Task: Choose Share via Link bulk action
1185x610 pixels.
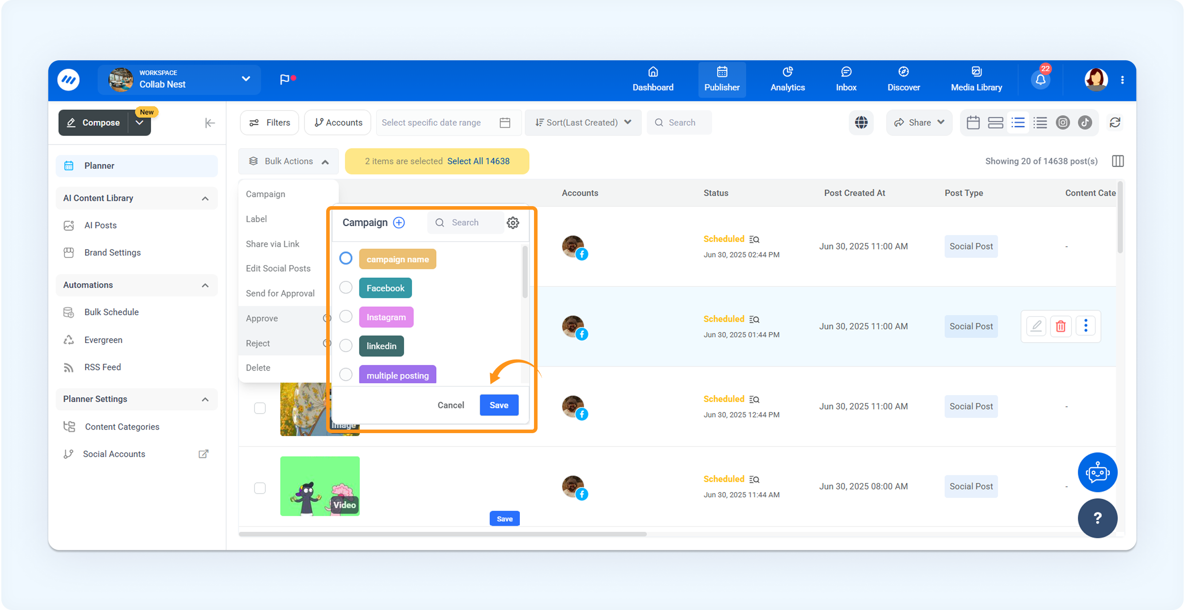Action: tap(273, 244)
